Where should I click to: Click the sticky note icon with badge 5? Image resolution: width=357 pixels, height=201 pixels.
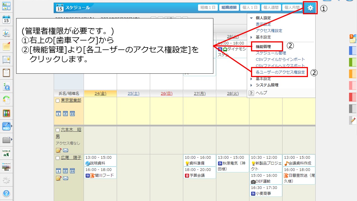pyautogui.click(x=353, y=39)
